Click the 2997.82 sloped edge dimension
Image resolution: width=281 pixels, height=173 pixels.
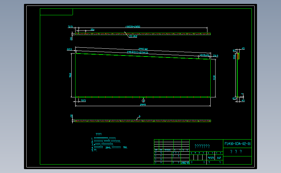coord(143,49)
